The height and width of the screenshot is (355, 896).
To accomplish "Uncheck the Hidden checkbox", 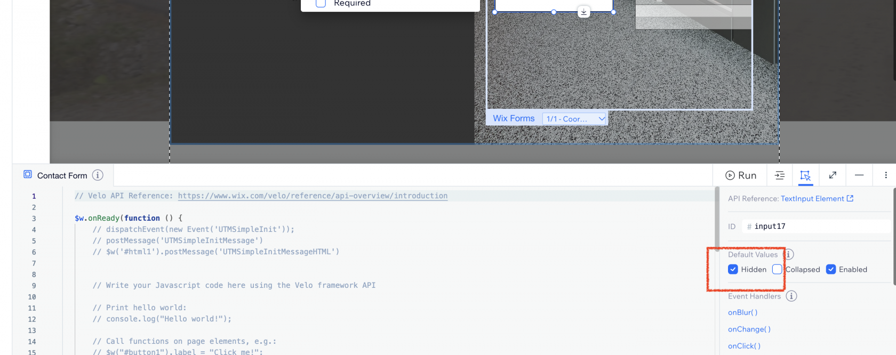I will click(x=733, y=269).
